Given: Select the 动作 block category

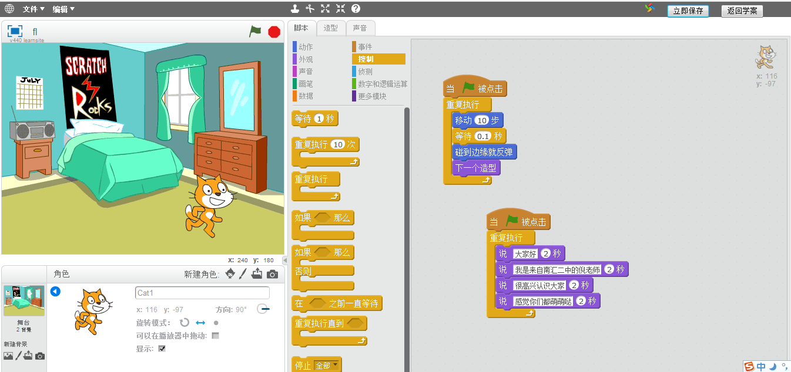Looking at the screenshot, I should pyautogui.click(x=305, y=47).
